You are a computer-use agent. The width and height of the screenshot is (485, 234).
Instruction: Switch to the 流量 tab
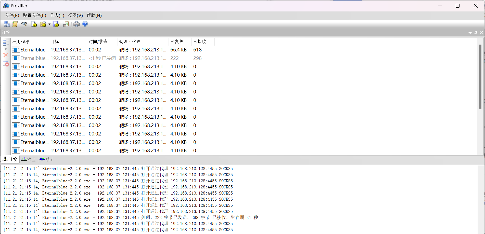point(28,160)
